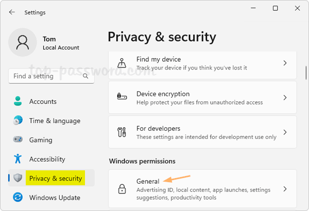Open General permissions via its chevron
Image resolution: width=309 pixels, height=211 pixels.
[285, 189]
